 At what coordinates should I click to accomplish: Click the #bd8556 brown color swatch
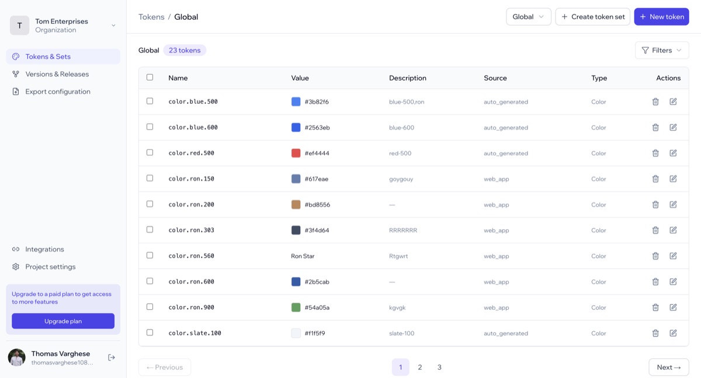(296, 204)
